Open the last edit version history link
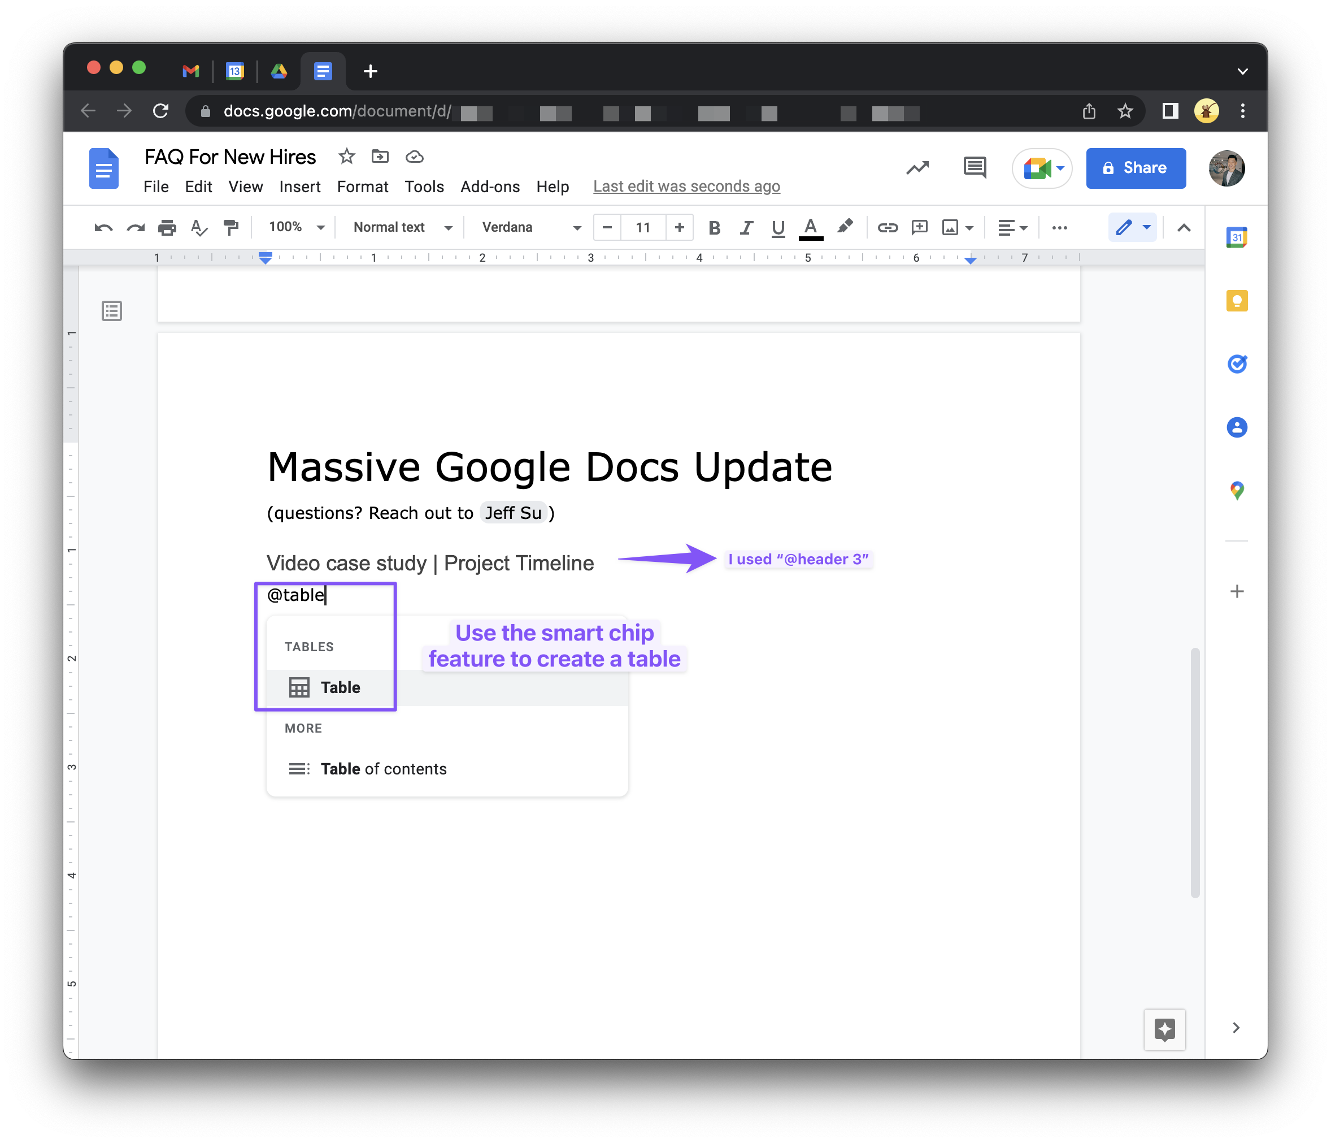This screenshot has width=1331, height=1143. click(x=687, y=187)
